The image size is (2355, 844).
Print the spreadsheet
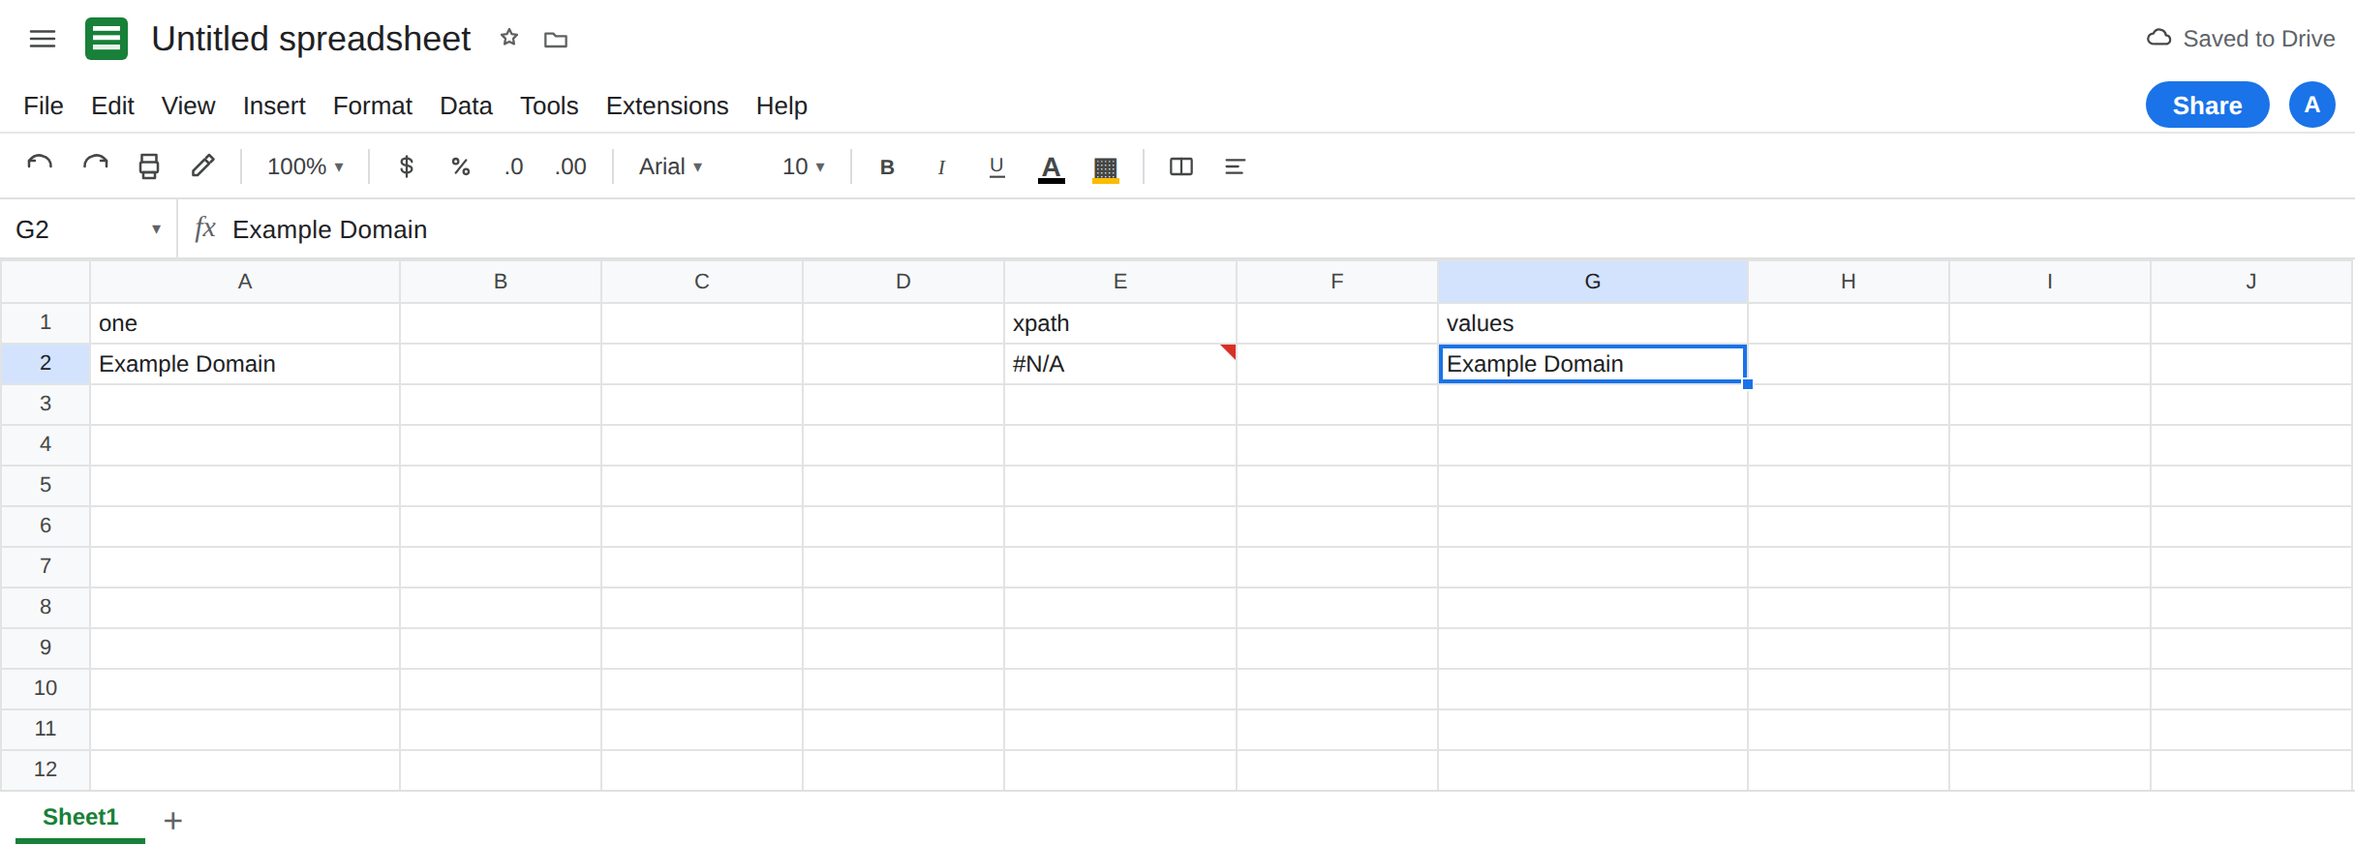pyautogui.click(x=149, y=166)
